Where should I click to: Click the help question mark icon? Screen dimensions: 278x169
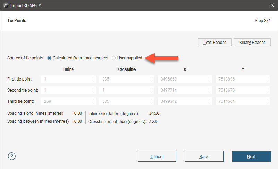point(11,156)
